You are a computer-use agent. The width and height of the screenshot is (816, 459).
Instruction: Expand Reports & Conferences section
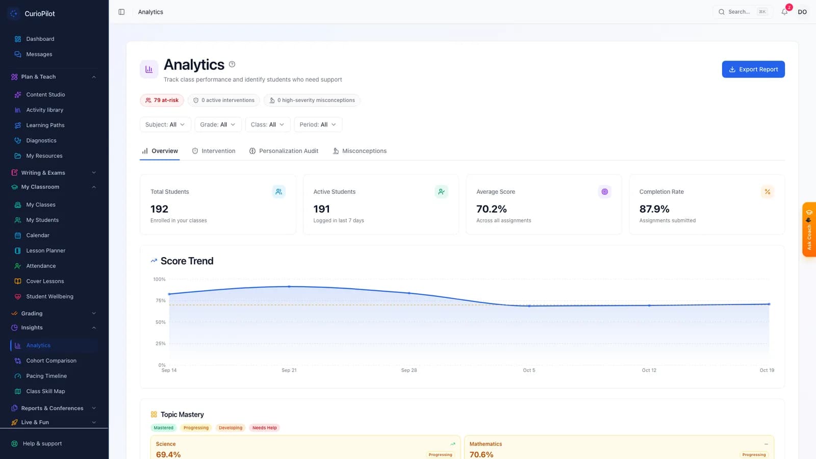[x=54, y=408]
